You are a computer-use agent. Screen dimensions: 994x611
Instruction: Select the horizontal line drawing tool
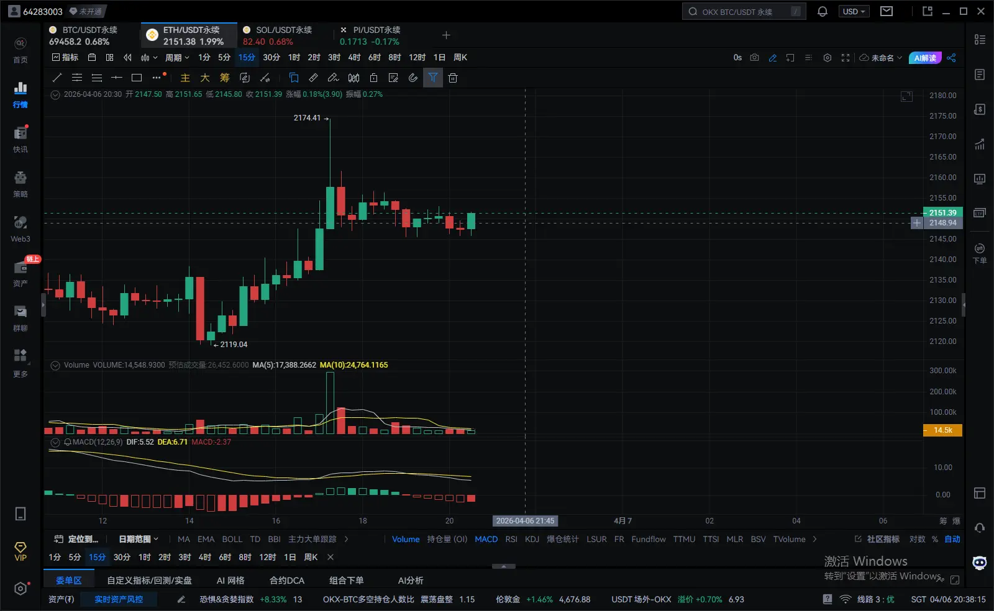117,78
